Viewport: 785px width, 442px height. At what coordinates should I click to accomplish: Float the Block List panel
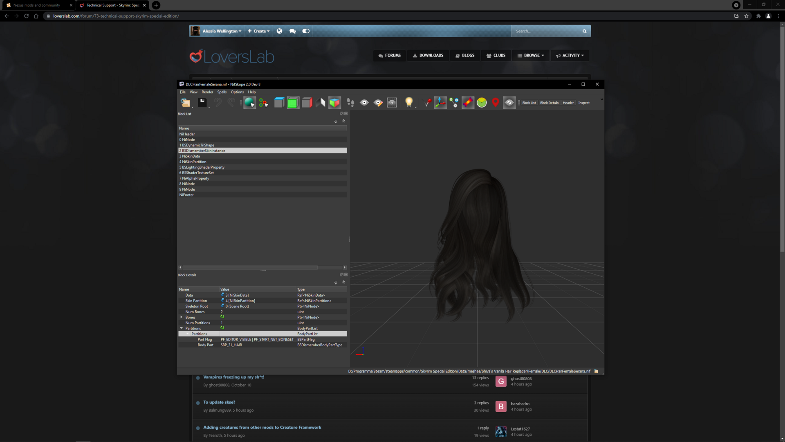pyautogui.click(x=341, y=114)
